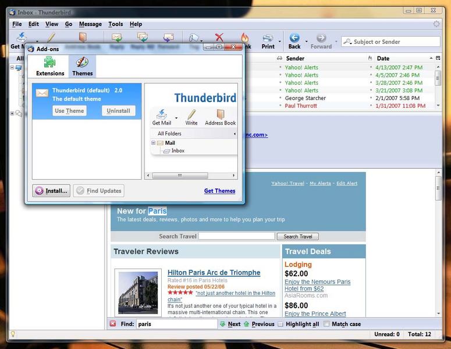Viewport: 451px width, 349px height.
Task: Close the Find bar with the red X
Action: [113, 324]
